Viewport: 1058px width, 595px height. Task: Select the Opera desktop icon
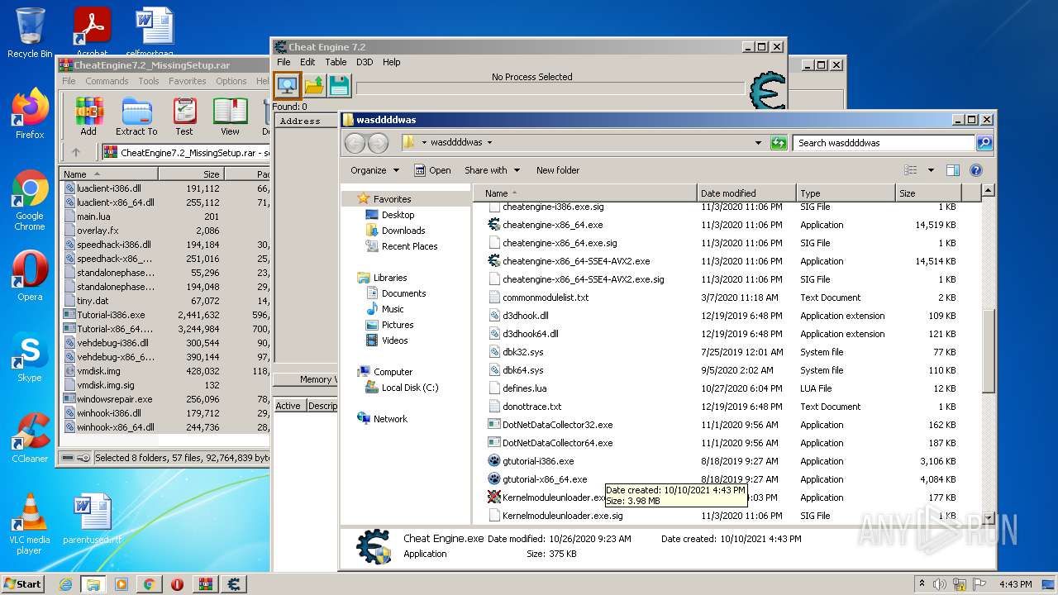(30, 276)
